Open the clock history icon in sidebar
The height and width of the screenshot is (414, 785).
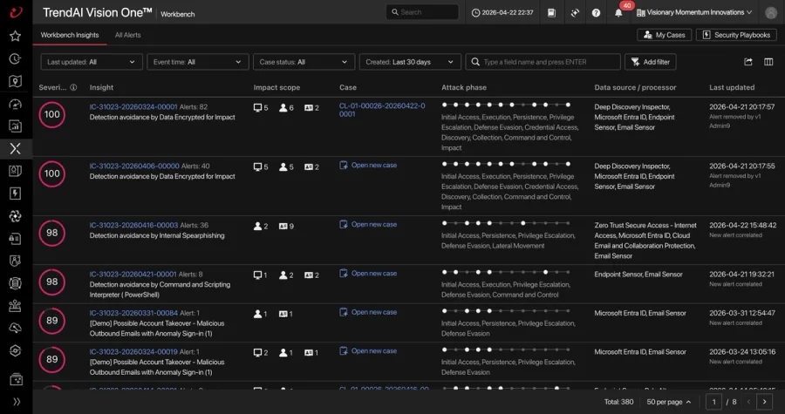coord(16,59)
